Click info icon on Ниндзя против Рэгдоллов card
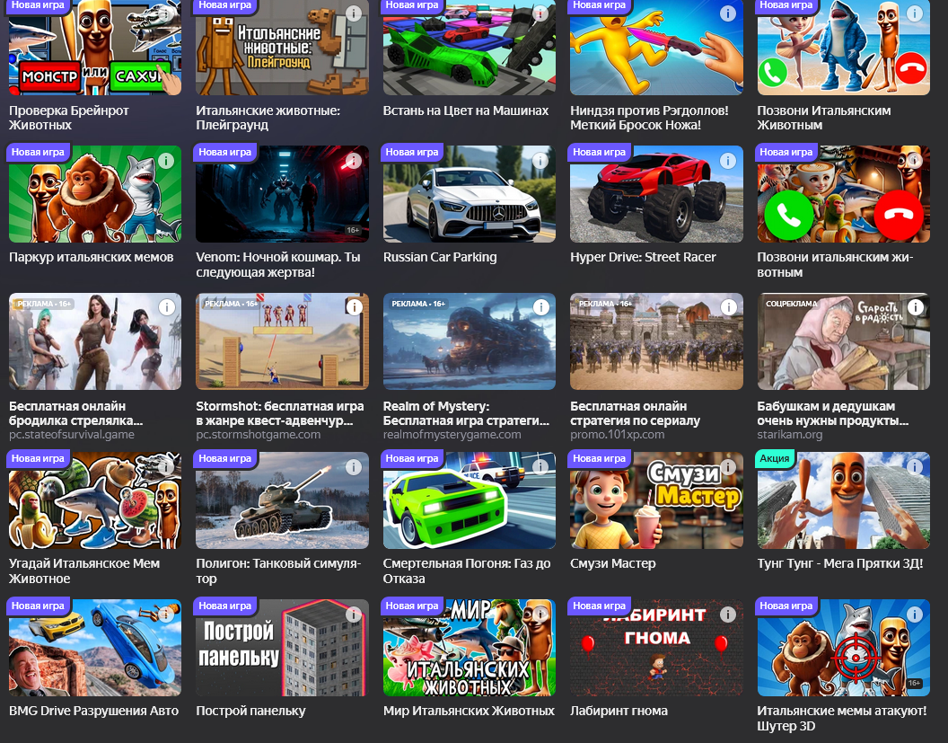This screenshot has width=948, height=743. [x=728, y=13]
